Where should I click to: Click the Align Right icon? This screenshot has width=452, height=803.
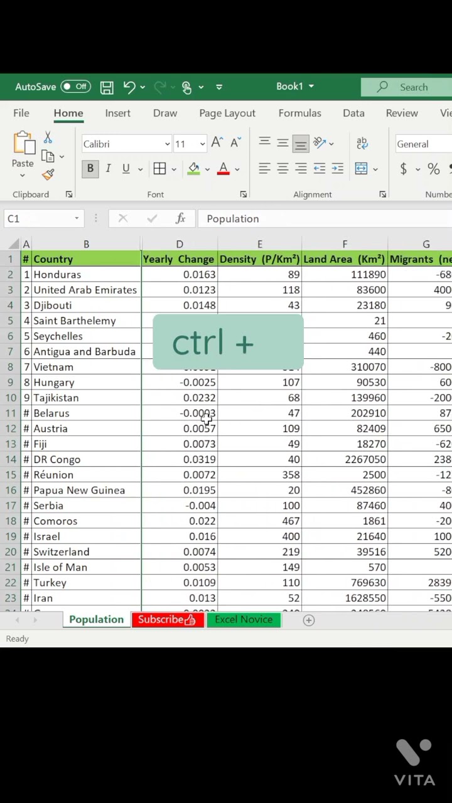(x=301, y=169)
